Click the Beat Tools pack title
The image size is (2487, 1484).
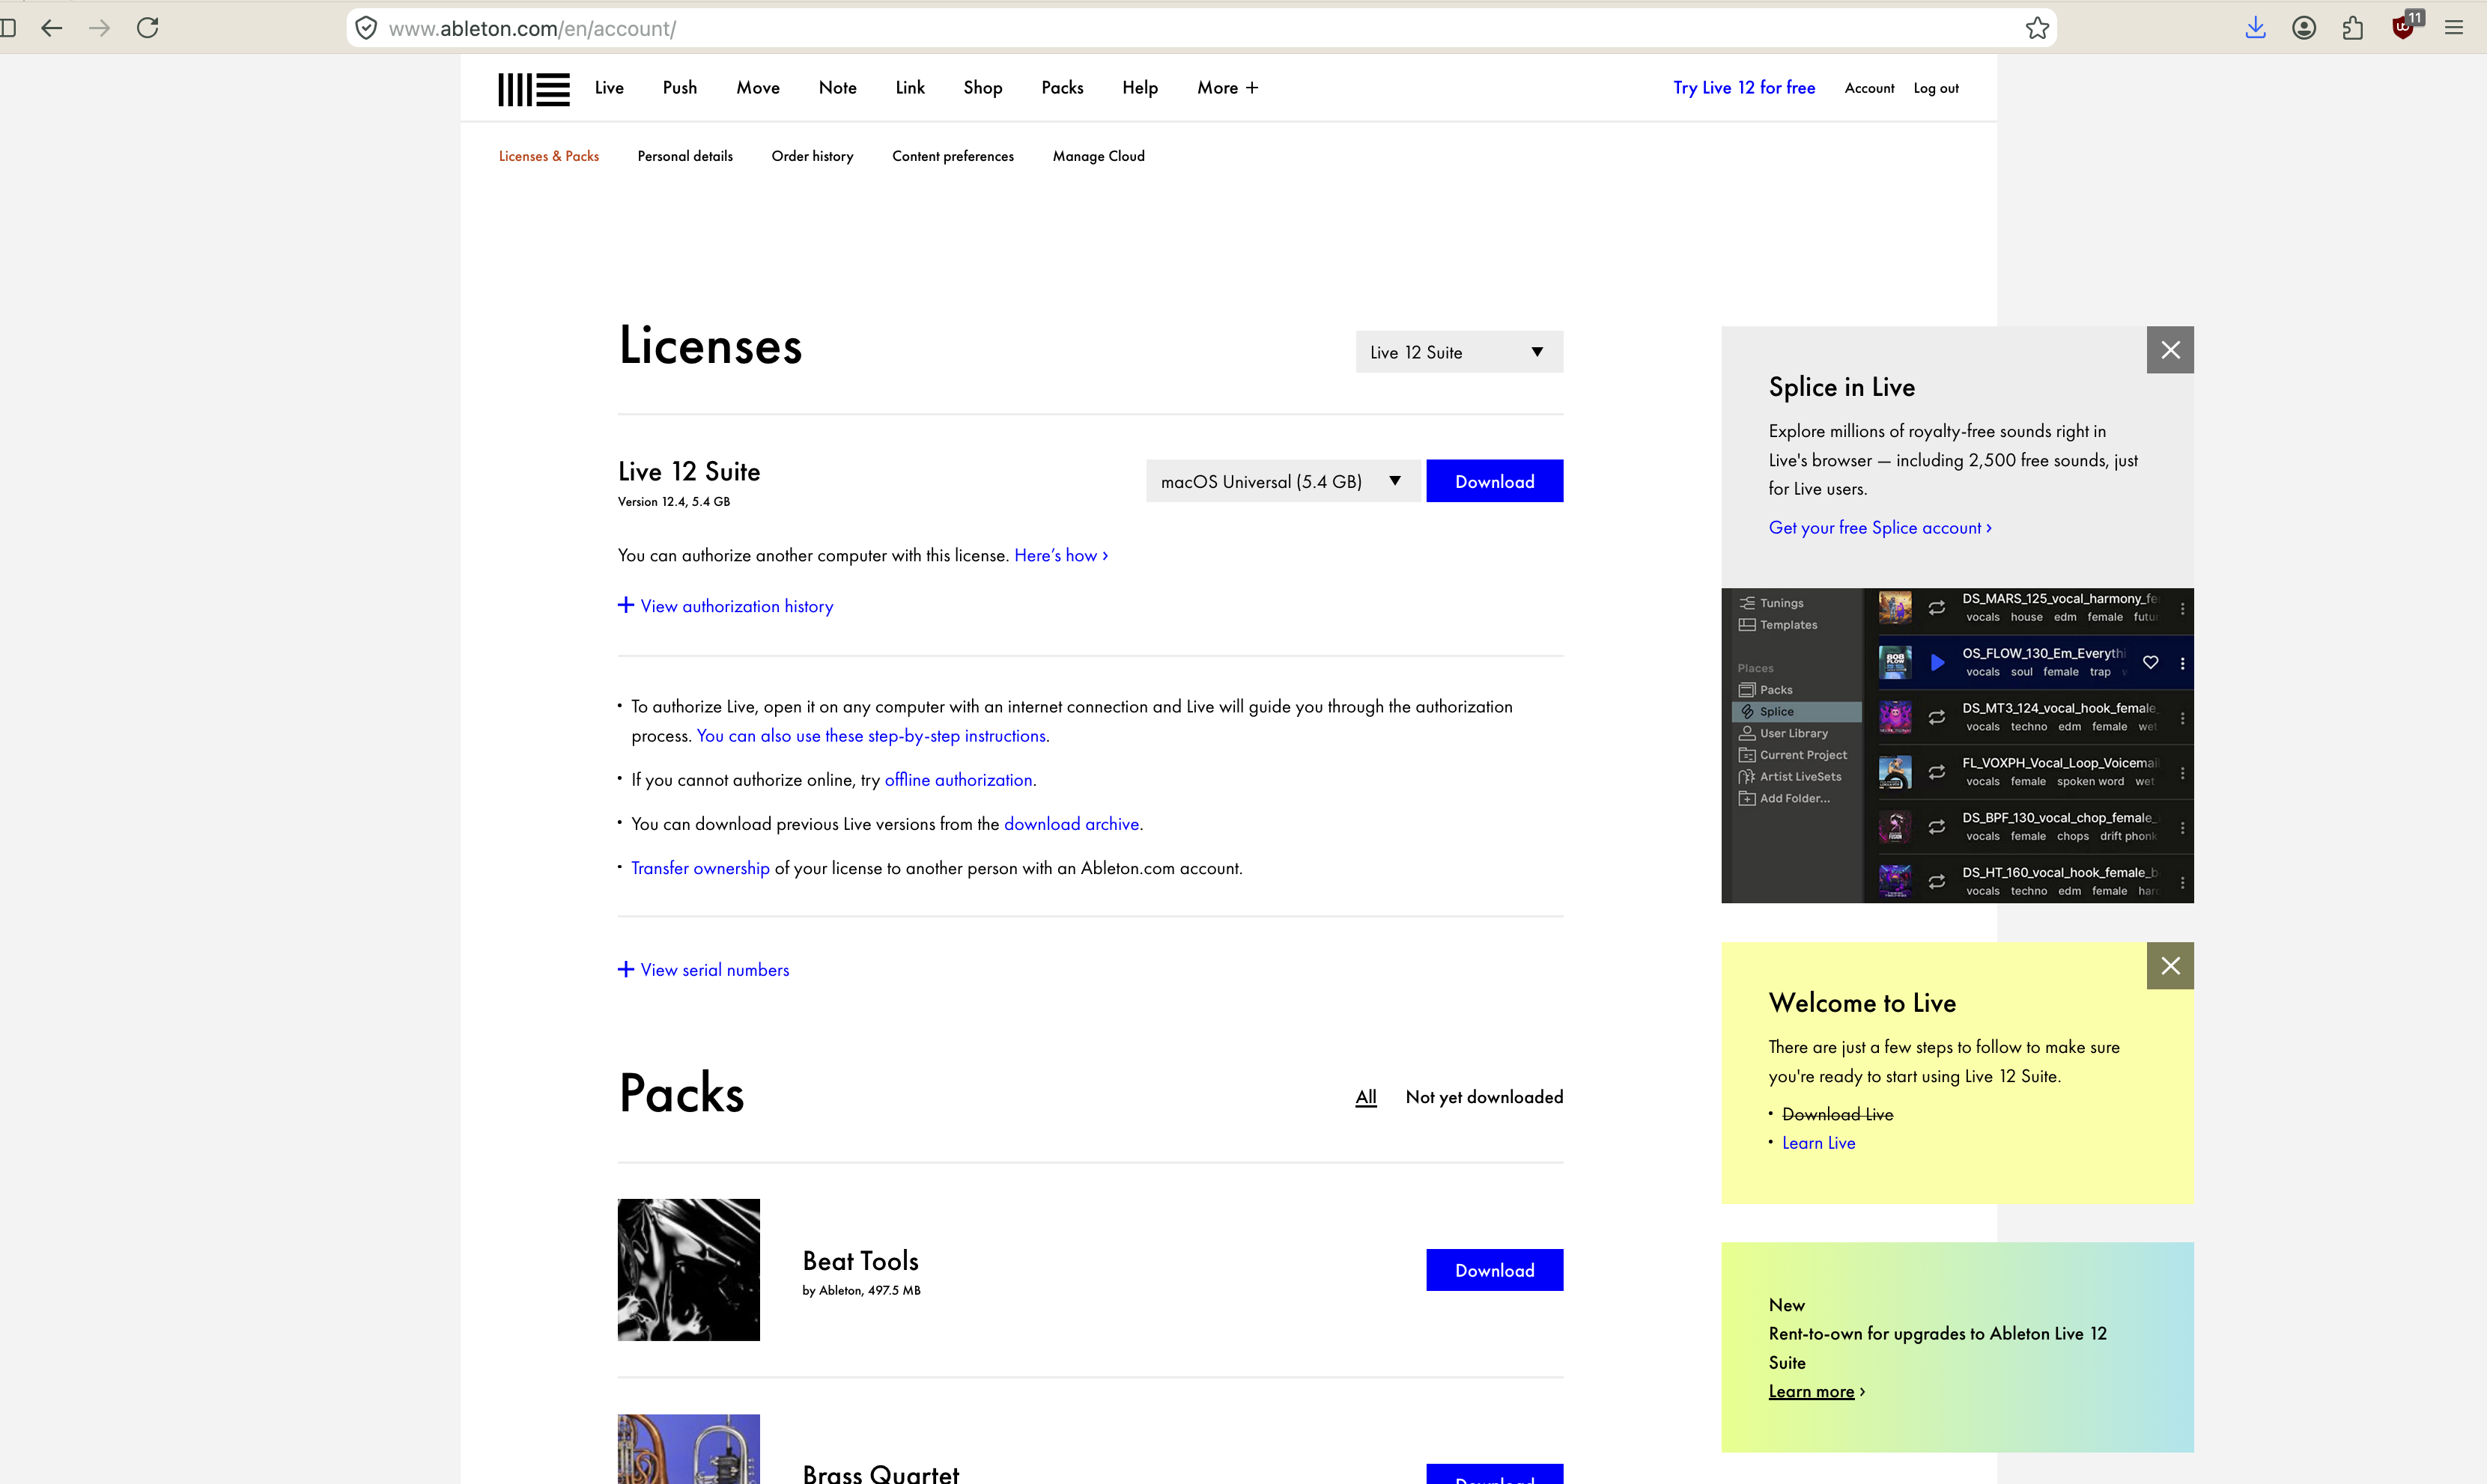860,1261
